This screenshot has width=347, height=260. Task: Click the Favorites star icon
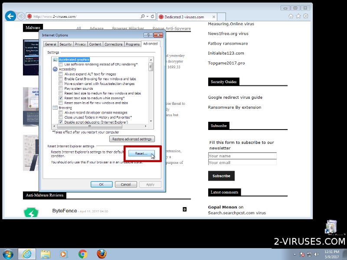coord(298,16)
